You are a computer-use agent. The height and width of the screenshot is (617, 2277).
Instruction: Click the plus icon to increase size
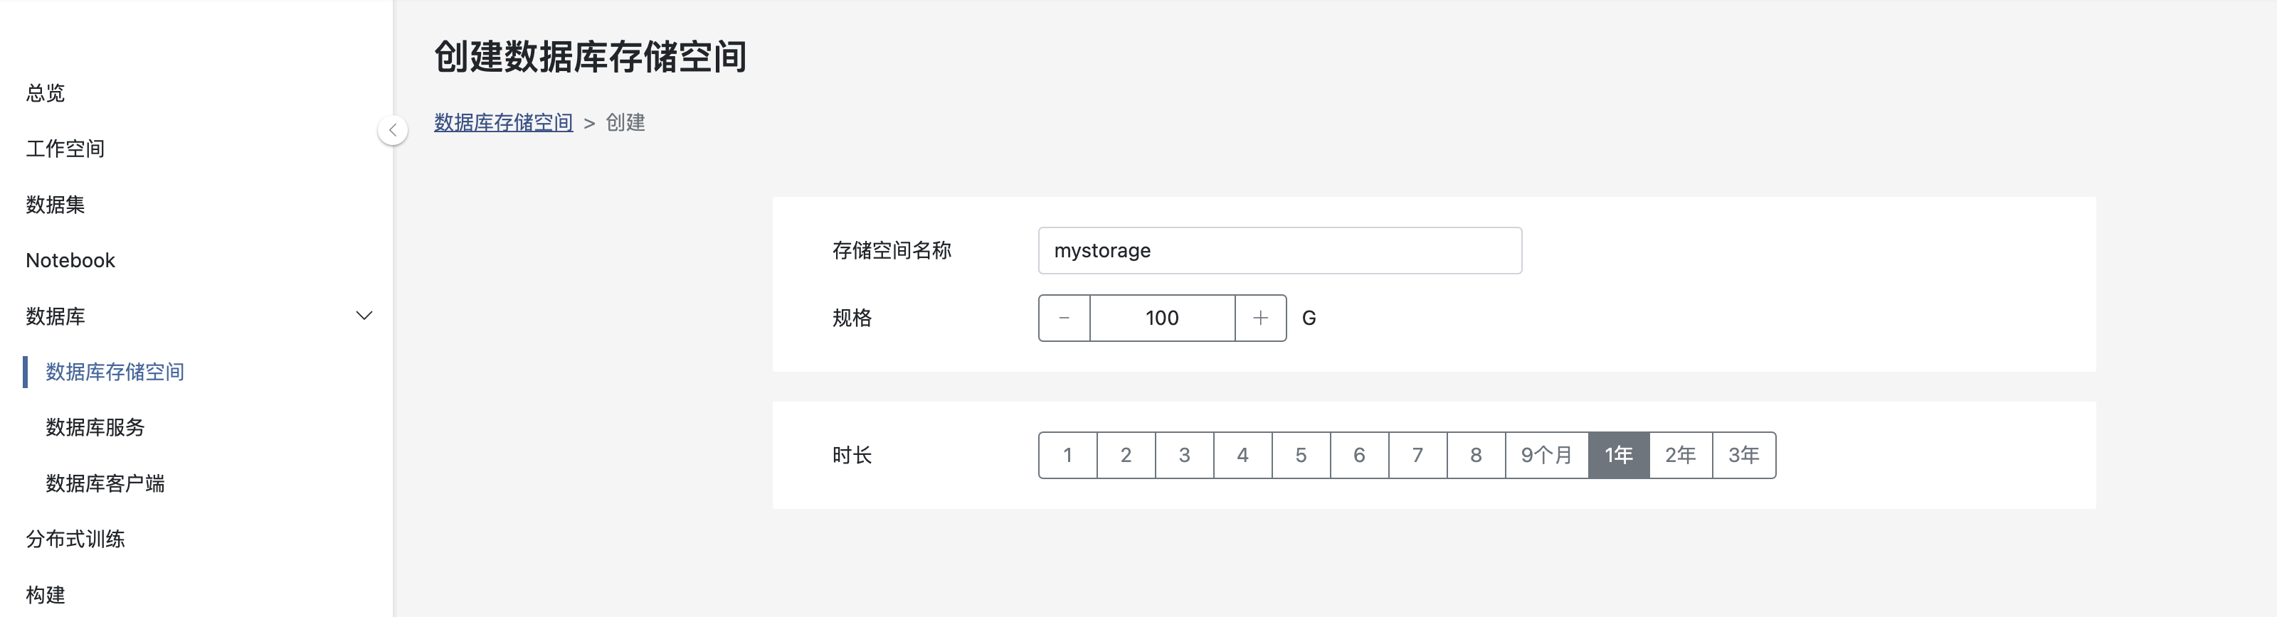click(x=1260, y=318)
